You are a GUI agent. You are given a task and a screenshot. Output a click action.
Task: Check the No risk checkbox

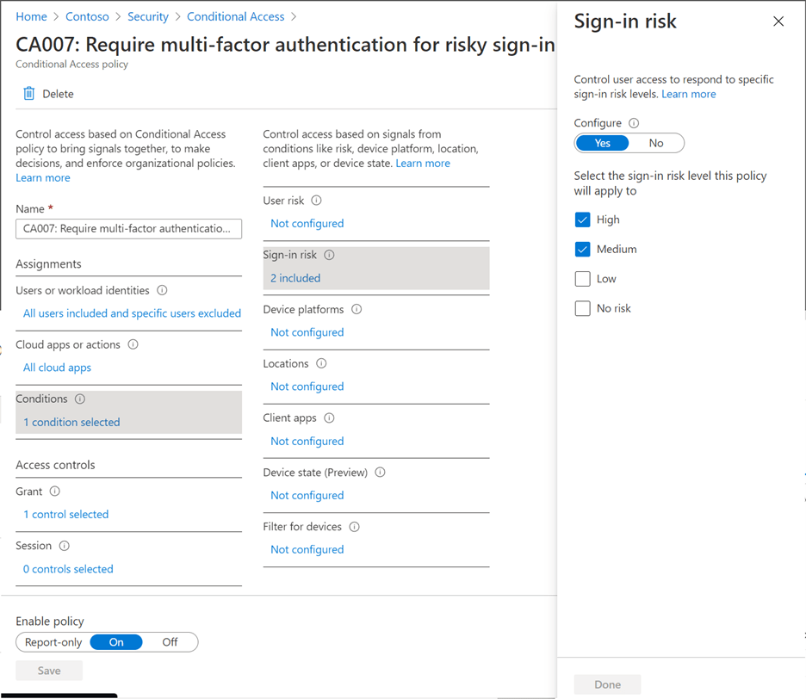(x=582, y=308)
